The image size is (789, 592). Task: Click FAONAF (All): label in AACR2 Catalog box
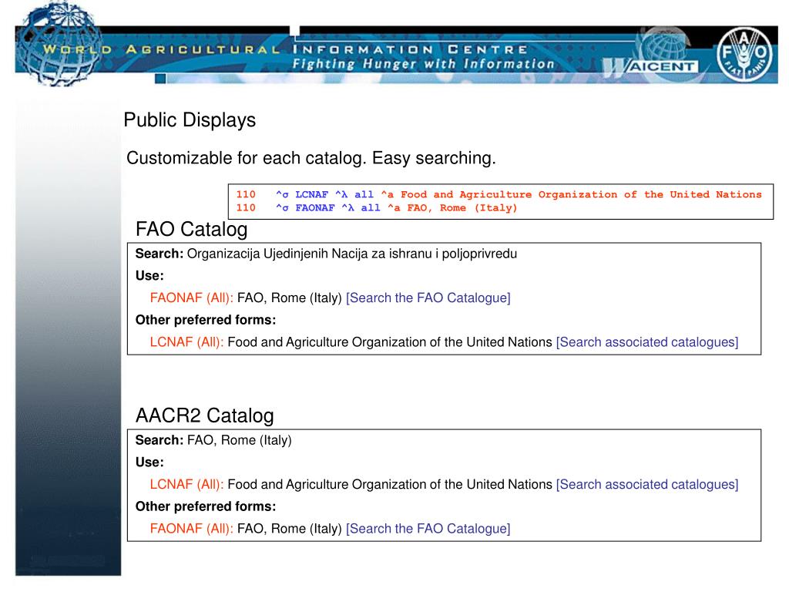tap(192, 529)
